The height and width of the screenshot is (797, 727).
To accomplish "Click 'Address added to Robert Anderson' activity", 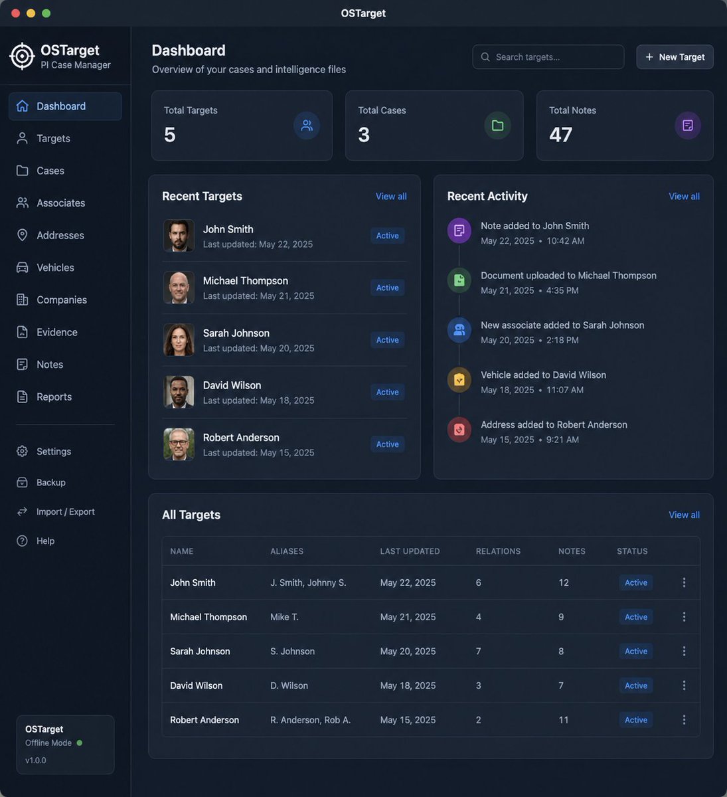I will (554, 425).
